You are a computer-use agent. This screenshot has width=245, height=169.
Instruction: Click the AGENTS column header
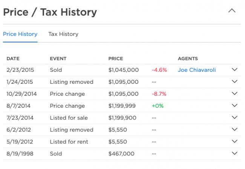click(x=188, y=59)
